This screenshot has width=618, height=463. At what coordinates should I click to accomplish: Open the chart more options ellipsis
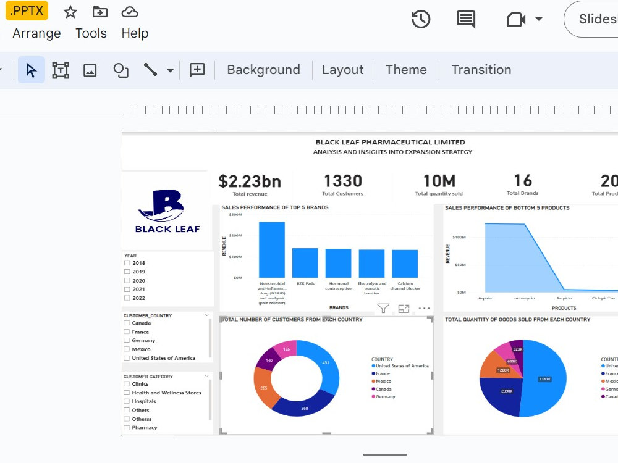(x=424, y=308)
